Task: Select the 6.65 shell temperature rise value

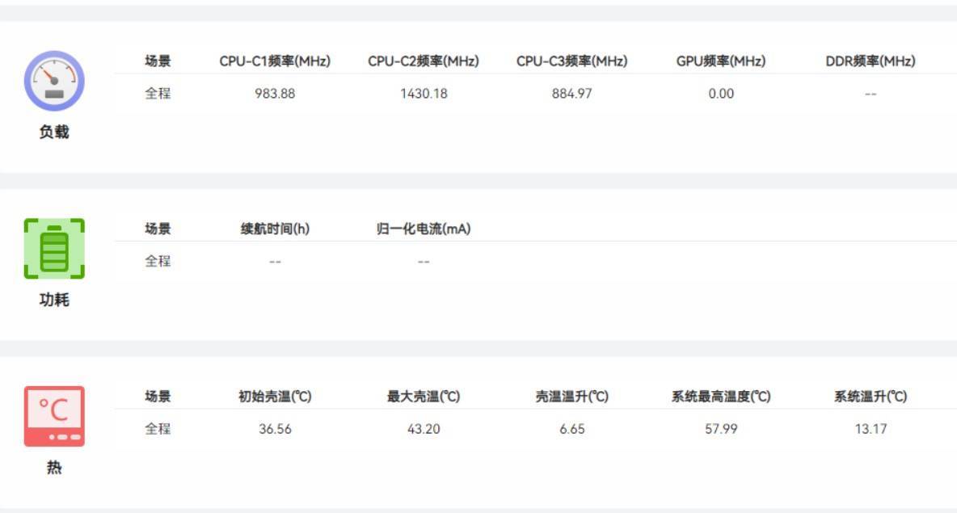Action: [x=572, y=429]
